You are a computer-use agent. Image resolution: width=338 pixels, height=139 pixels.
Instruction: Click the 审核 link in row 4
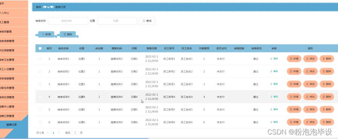[x=274, y=97]
